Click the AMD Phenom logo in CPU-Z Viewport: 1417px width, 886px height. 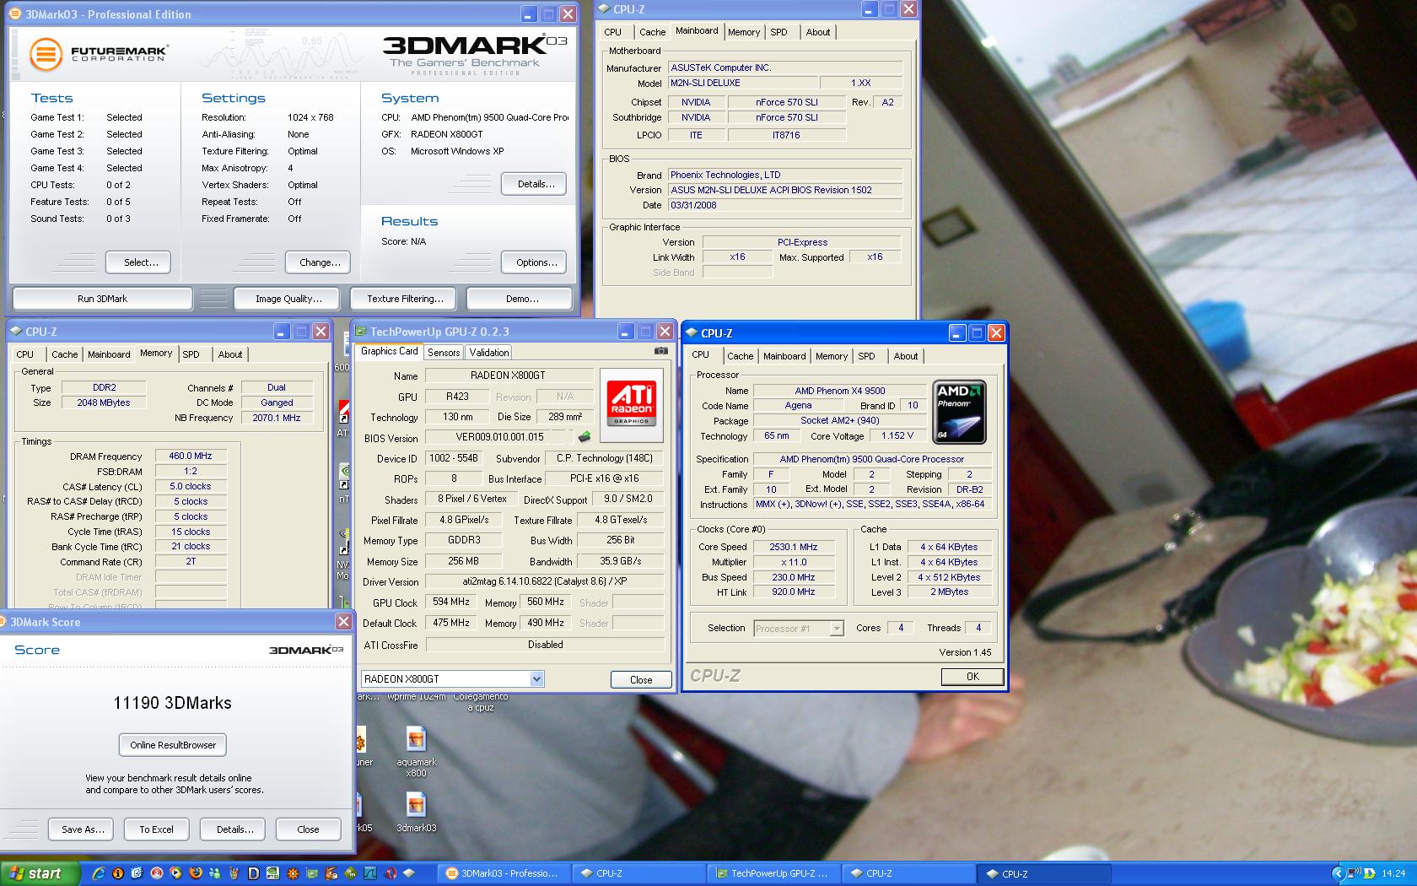pos(959,412)
